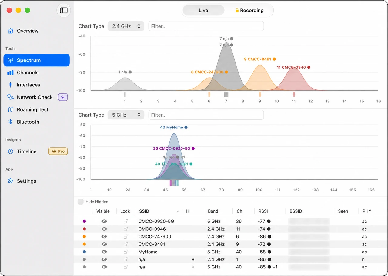Viewport: 388px width, 276px height.
Task: Click orange color dot for CMCC-8481 row
Action: tap(84, 244)
